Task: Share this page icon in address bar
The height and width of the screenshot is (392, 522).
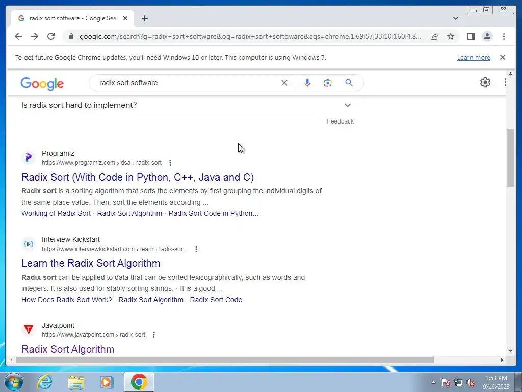Action: pos(434,36)
